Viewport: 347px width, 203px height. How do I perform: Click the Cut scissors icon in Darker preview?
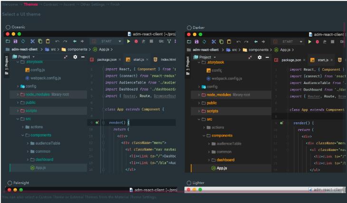(213, 42)
